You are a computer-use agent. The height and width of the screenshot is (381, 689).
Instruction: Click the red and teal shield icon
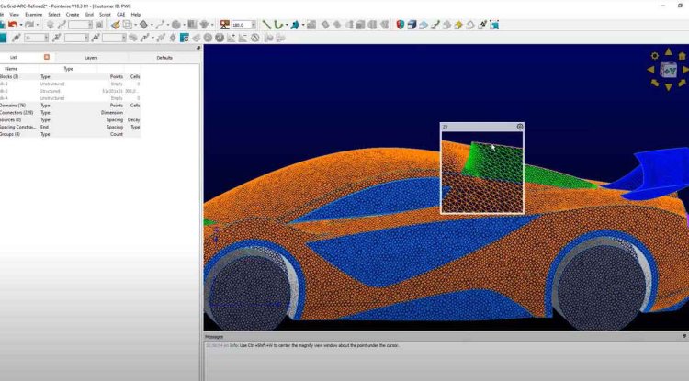[400, 25]
